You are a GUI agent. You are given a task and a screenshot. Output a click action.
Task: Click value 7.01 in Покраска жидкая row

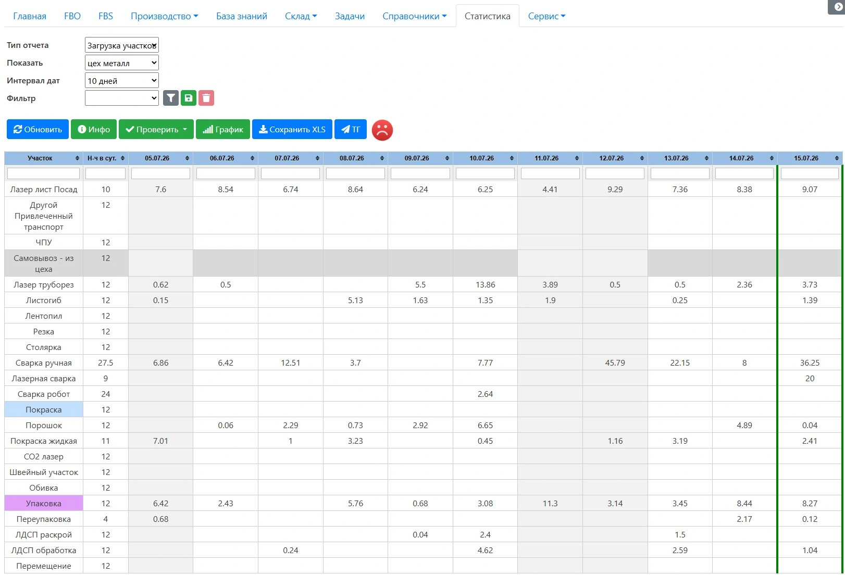[x=160, y=441]
